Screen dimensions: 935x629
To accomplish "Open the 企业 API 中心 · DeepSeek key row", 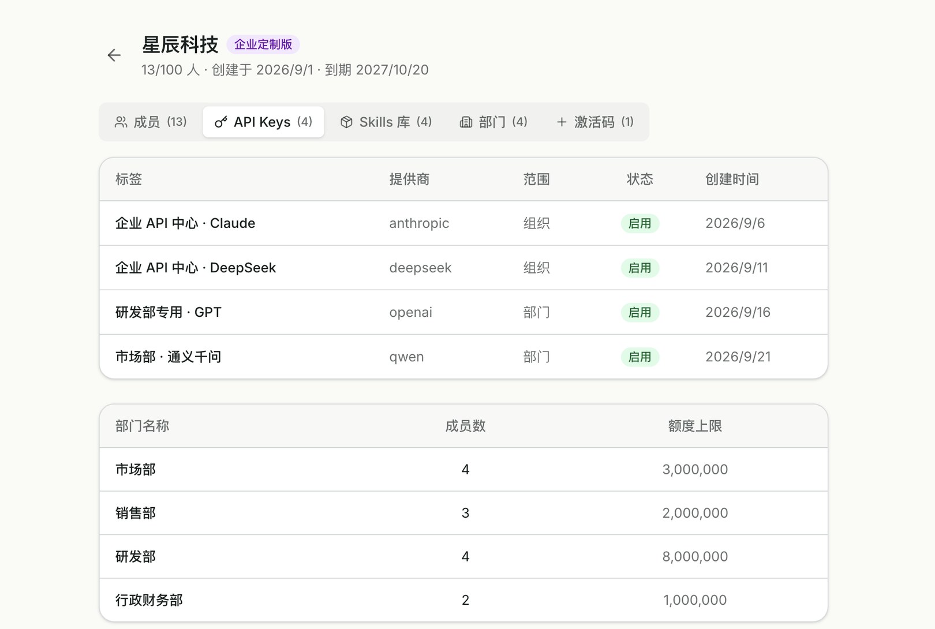I will click(463, 268).
